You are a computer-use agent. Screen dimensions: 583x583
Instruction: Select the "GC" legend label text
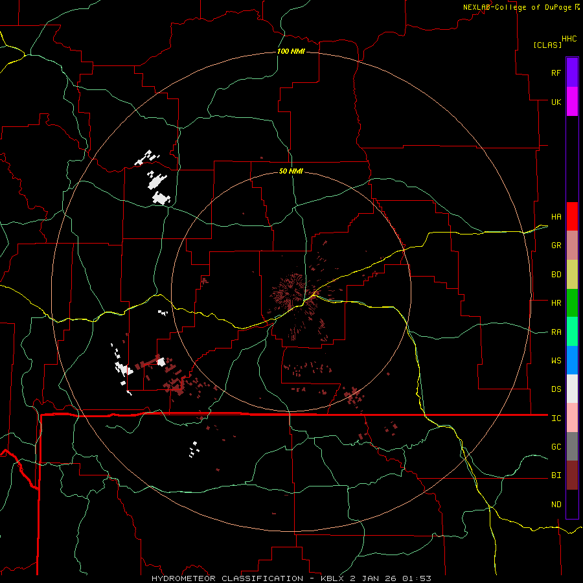[x=556, y=447]
